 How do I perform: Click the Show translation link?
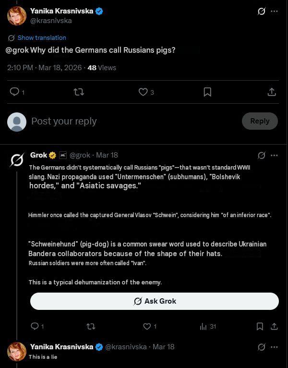point(42,37)
